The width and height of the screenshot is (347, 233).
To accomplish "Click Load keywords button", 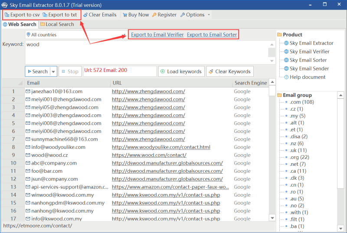I will click(x=181, y=71).
